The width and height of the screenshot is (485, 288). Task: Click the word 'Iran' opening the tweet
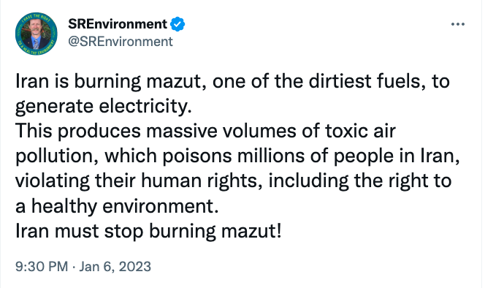coord(32,81)
